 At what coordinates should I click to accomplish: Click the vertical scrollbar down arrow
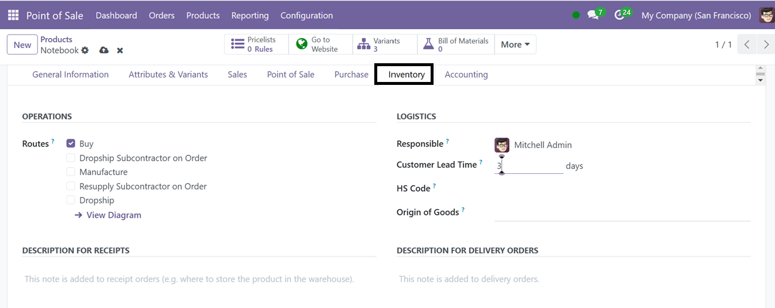760,80
